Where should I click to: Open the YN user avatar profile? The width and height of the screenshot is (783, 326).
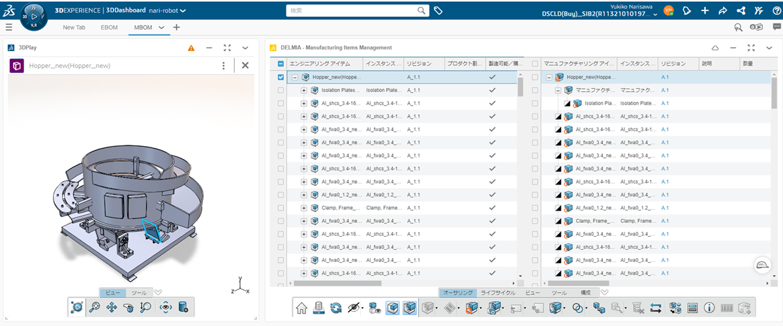668,10
